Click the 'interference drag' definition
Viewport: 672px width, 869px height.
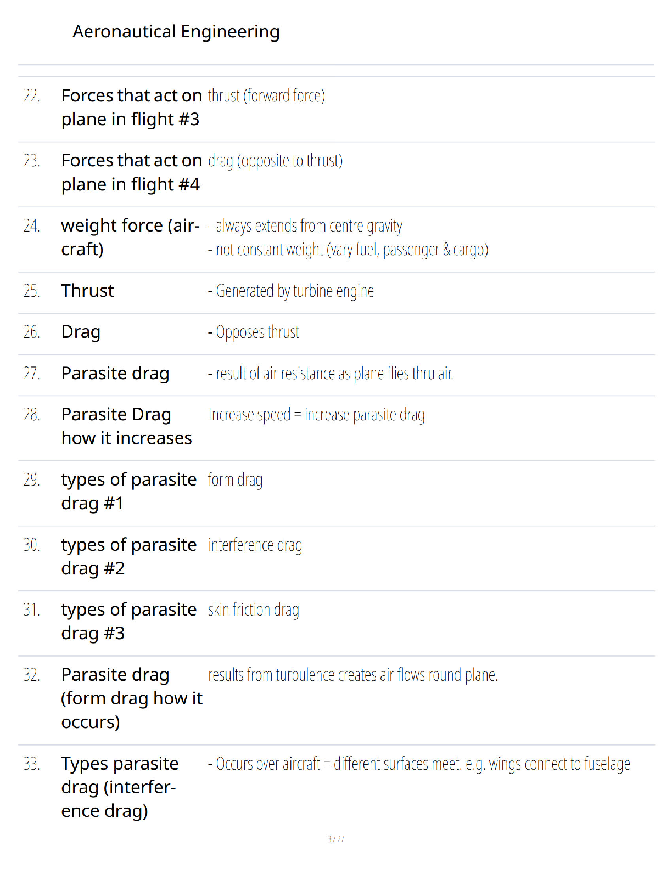pos(255,545)
